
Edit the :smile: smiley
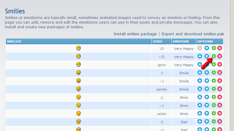click(x=214, y=89)
